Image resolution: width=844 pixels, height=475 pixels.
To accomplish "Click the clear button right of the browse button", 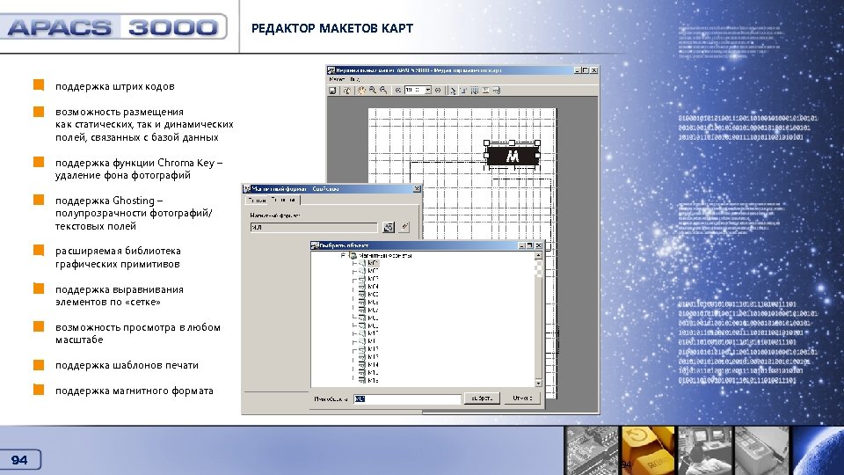I will click(404, 227).
